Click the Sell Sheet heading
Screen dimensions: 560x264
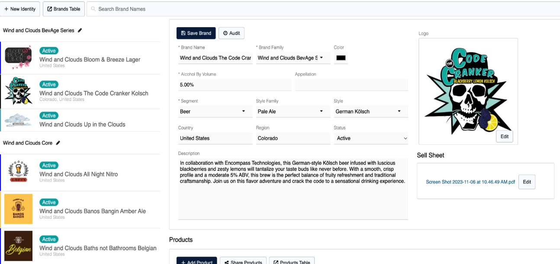pos(431,155)
